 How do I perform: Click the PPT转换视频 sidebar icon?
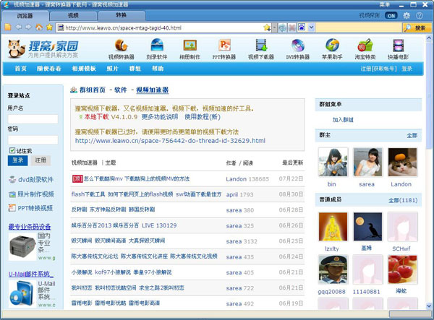[x=12, y=208]
